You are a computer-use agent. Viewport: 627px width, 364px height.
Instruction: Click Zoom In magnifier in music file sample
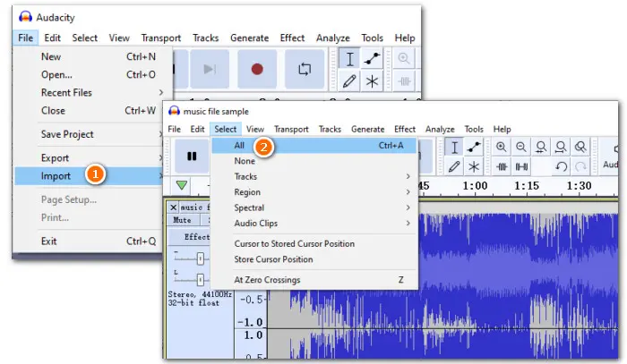(x=502, y=148)
